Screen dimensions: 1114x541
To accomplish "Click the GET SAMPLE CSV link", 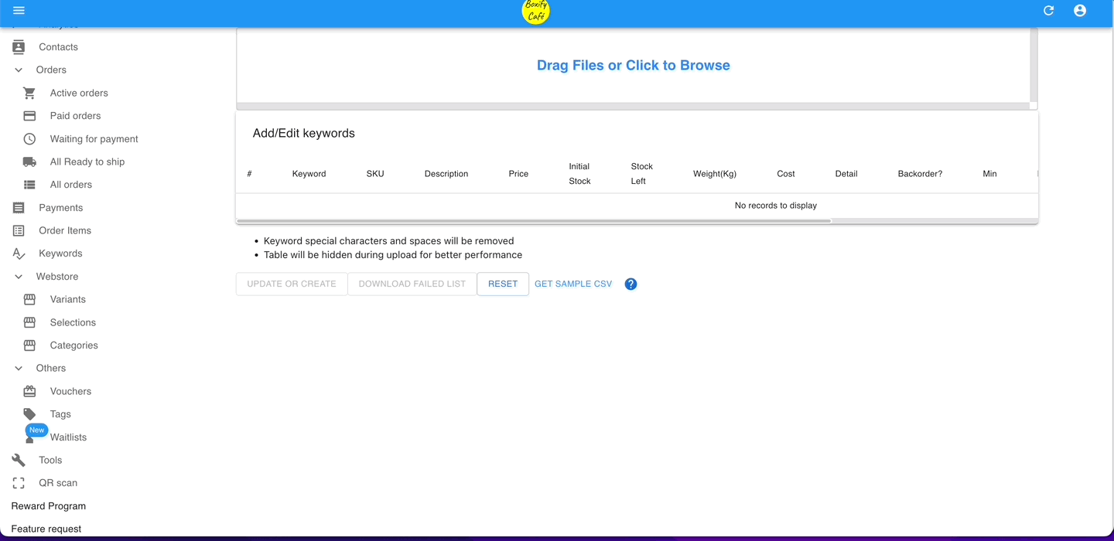I will [572, 284].
